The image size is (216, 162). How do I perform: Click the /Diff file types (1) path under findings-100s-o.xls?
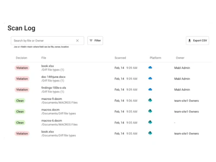coord(53,92)
